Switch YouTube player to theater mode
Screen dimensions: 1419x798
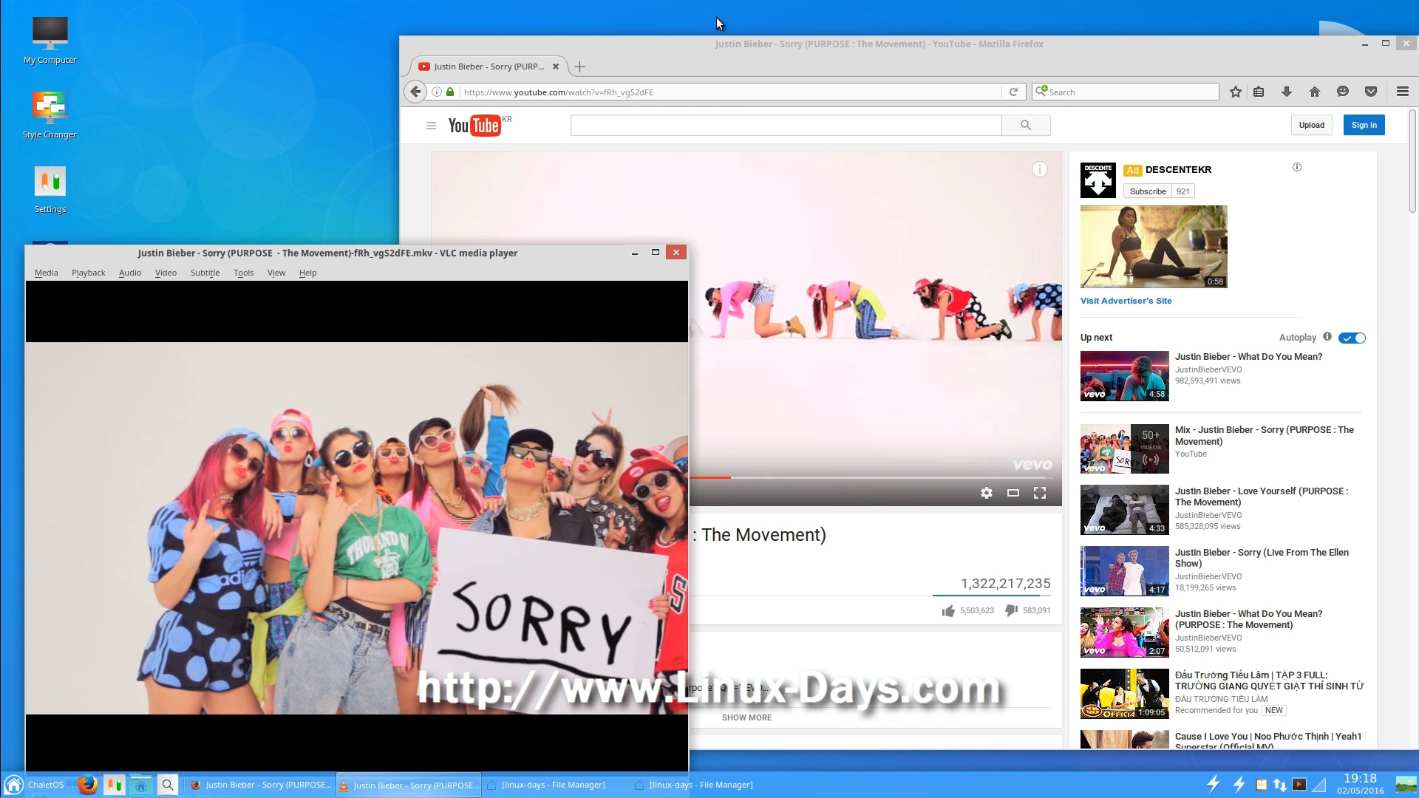(x=1013, y=493)
